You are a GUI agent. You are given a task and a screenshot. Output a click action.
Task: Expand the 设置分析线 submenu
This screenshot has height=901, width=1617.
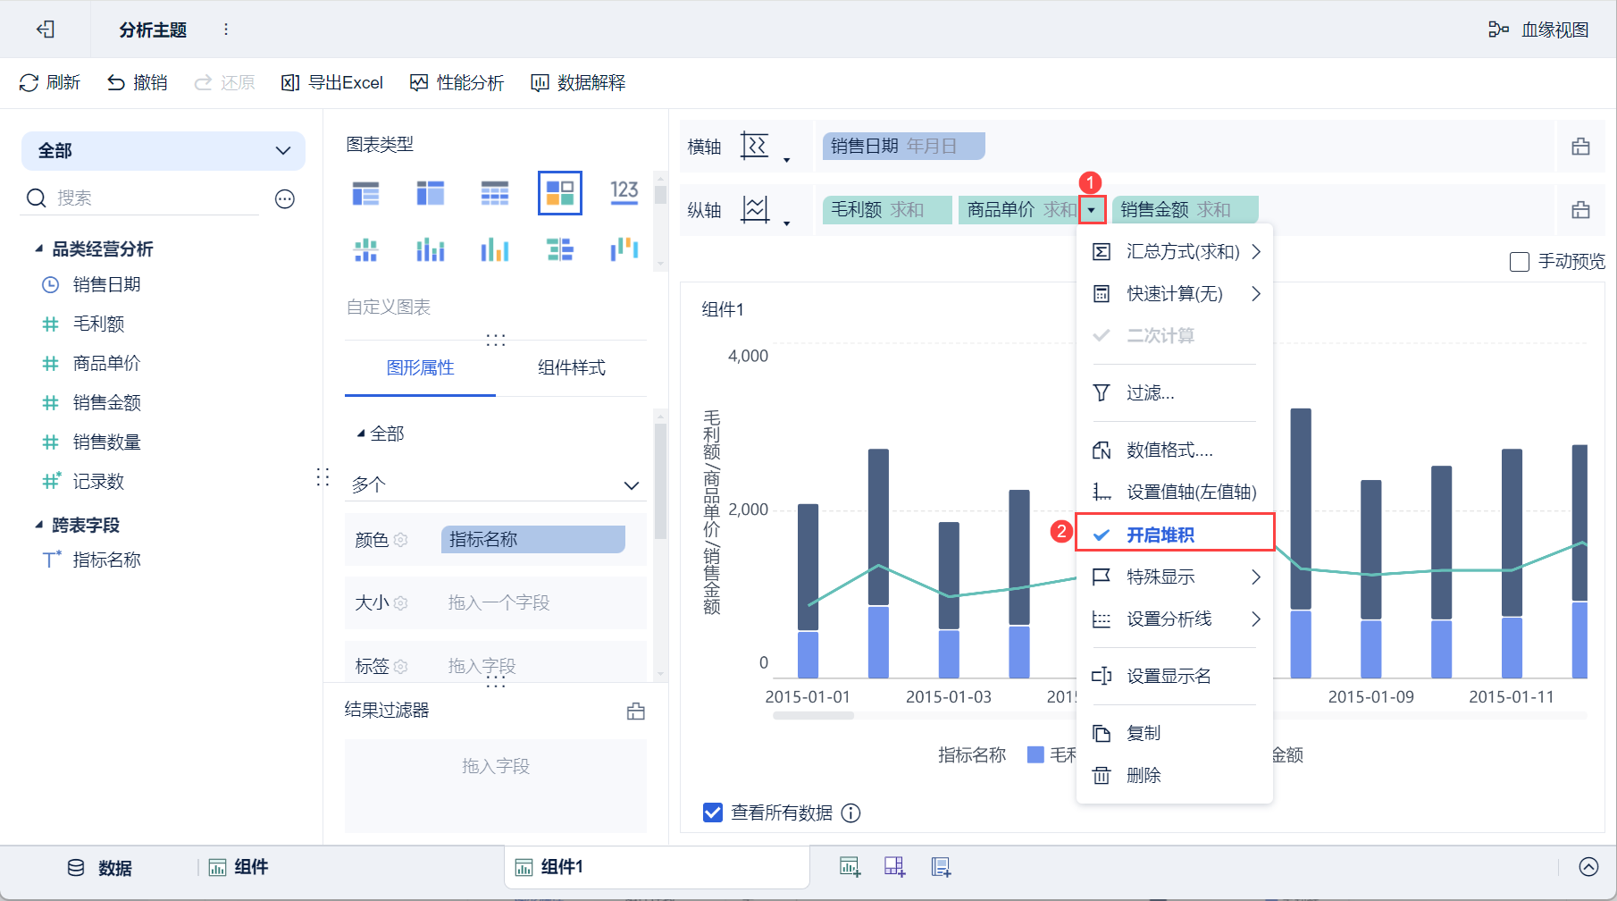[1175, 619]
